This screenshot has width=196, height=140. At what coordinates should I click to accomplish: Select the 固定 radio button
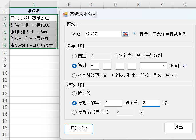click(74, 56)
